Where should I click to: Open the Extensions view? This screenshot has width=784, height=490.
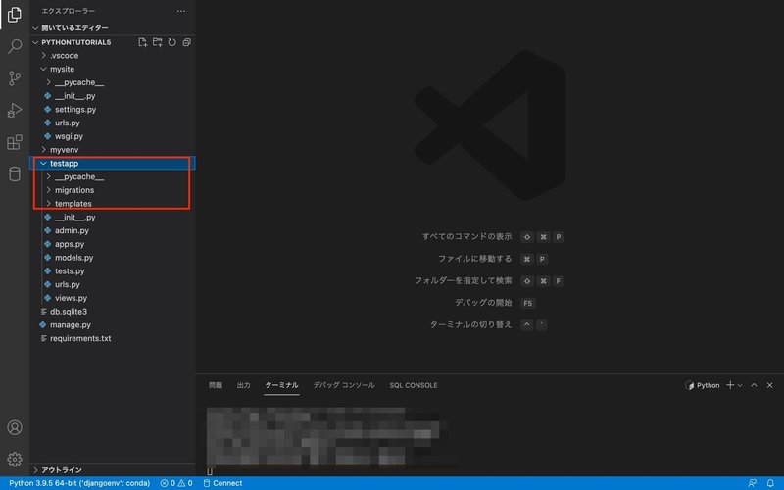point(15,142)
